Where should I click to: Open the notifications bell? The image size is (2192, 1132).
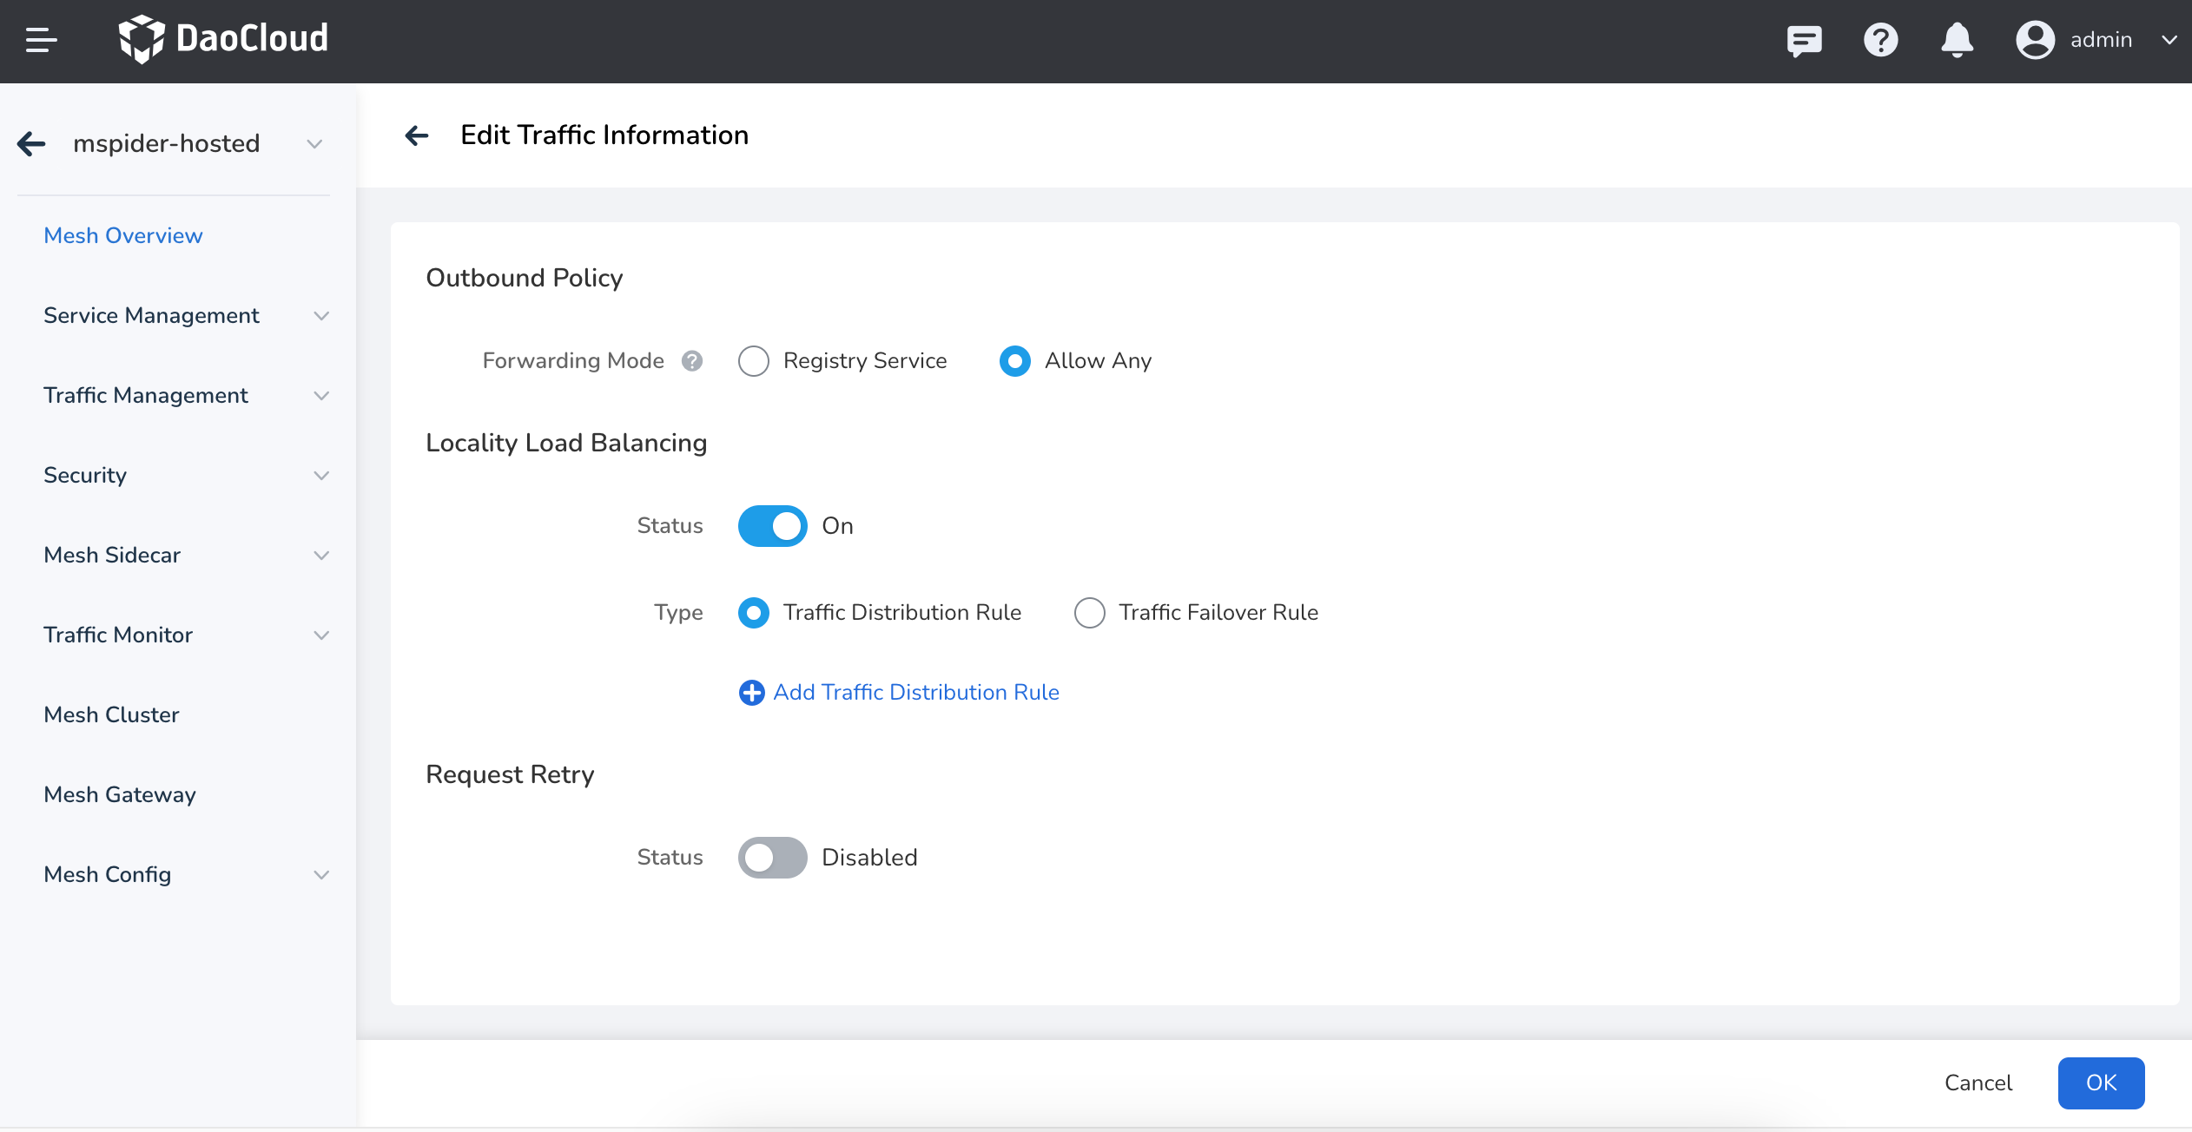(x=1957, y=40)
